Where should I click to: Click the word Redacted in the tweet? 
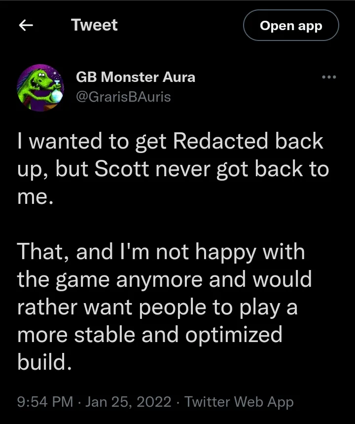(220, 141)
